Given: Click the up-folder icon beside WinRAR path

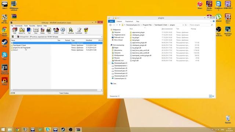Looking at the screenshot, I should [13, 37].
